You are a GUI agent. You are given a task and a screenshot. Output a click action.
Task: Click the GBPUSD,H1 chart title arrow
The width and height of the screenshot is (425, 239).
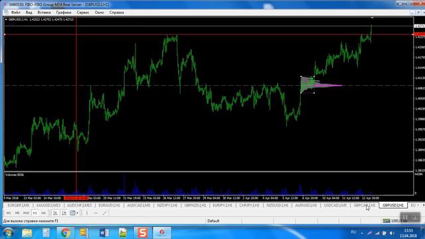[6, 19]
